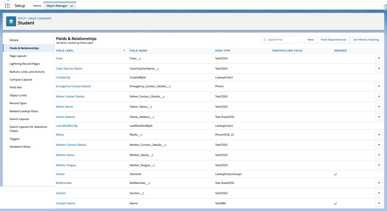Open the row actions arrow for RollNumber field
Viewport: 387px width, 211px height.
[379, 183]
